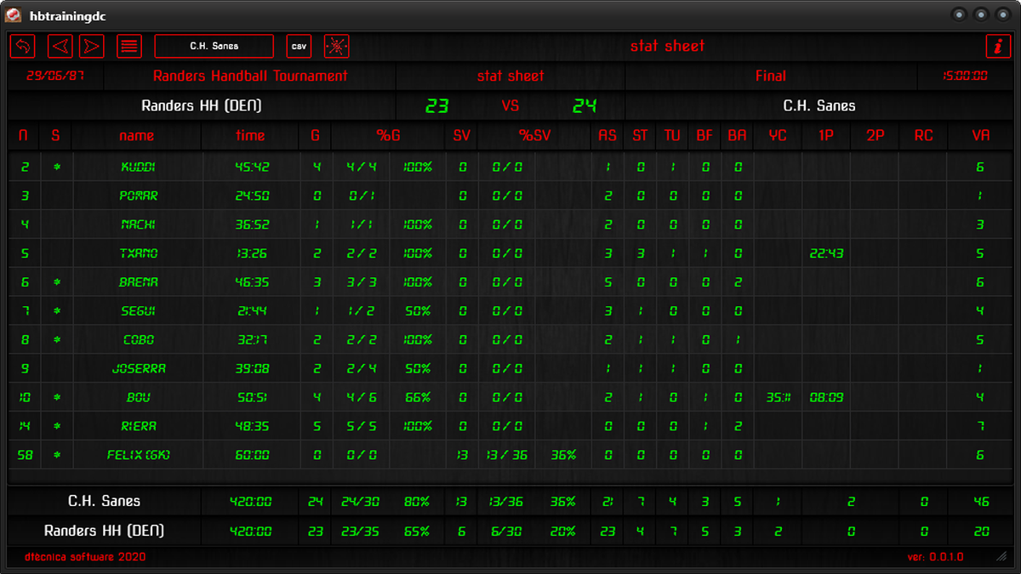The height and width of the screenshot is (574, 1021).
Task: Click Randers HH (DEN) header team name
Action: [x=201, y=106]
